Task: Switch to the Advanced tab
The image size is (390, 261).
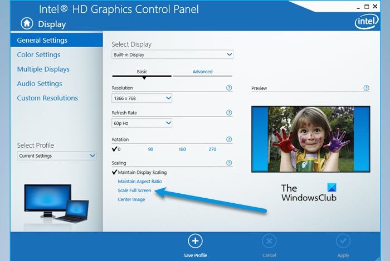Action: point(202,72)
